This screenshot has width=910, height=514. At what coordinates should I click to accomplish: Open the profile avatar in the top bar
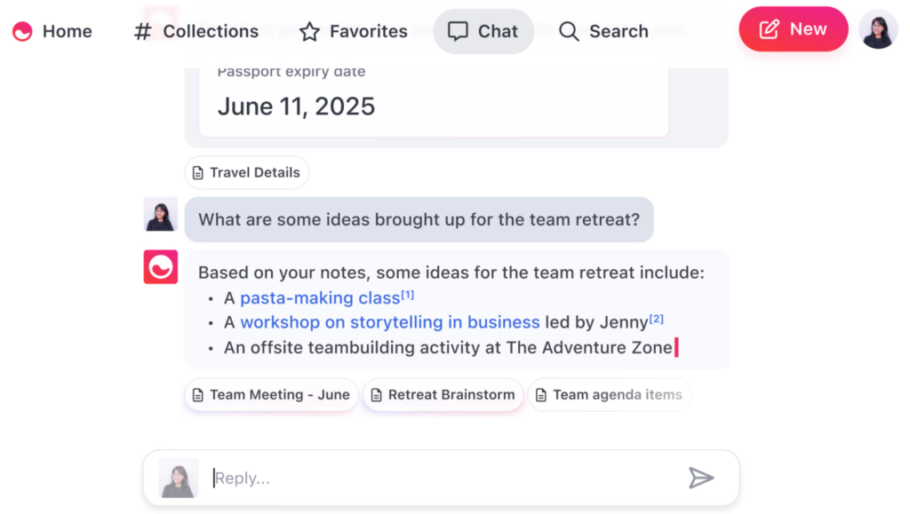coord(878,29)
